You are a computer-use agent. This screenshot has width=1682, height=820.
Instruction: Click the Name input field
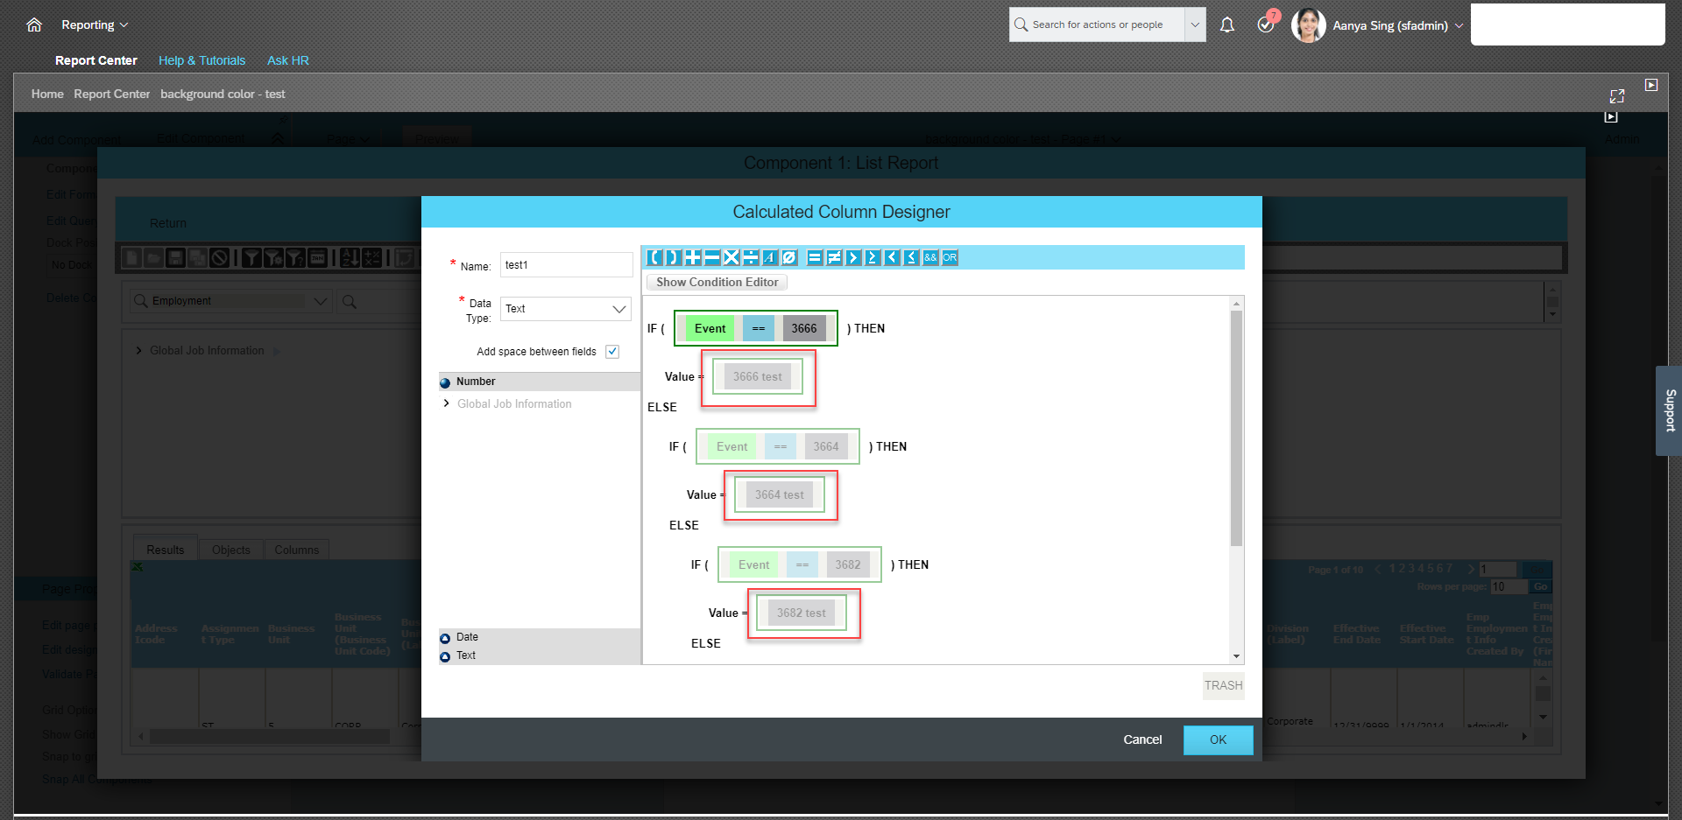566,265
